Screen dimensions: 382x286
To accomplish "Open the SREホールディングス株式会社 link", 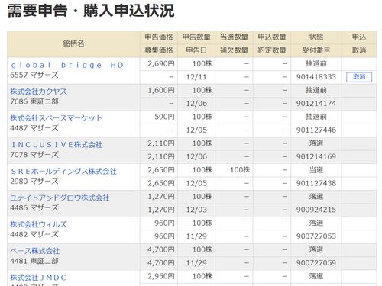I will (x=63, y=171).
